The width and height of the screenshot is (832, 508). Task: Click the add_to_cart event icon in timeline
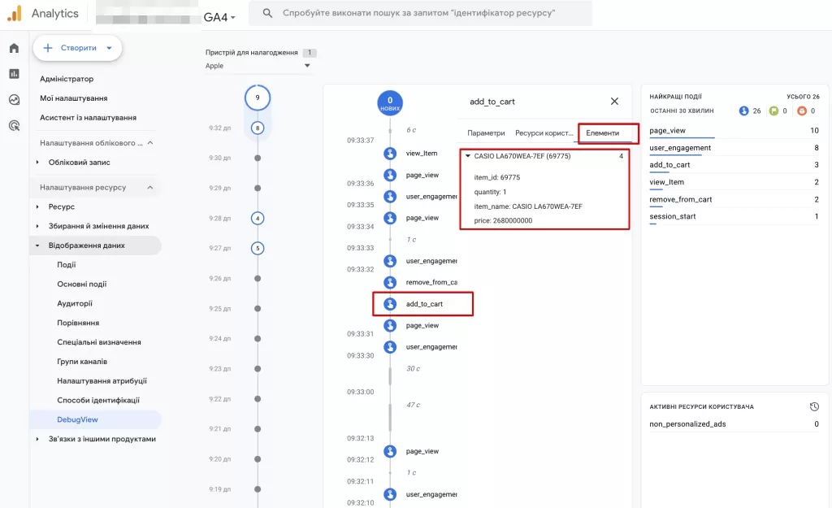click(x=390, y=304)
